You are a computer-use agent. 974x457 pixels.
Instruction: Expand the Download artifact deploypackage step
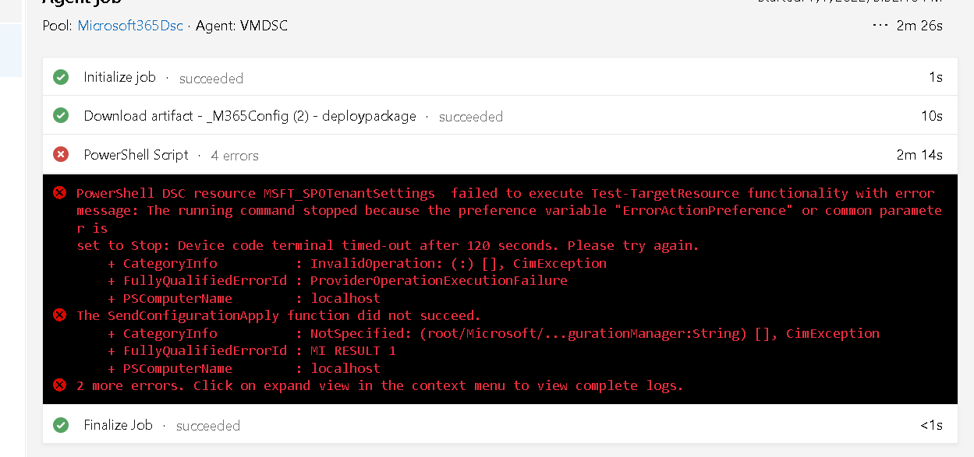point(250,115)
